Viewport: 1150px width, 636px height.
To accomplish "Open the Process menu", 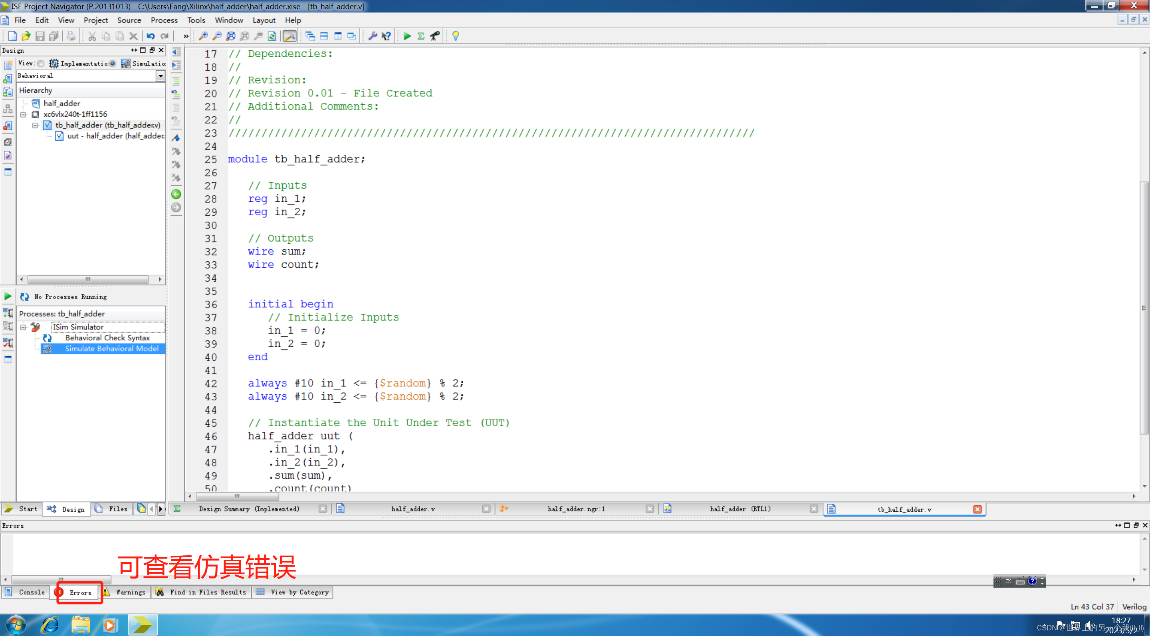I will point(164,20).
